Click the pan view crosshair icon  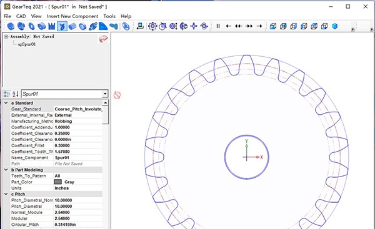click(x=194, y=26)
